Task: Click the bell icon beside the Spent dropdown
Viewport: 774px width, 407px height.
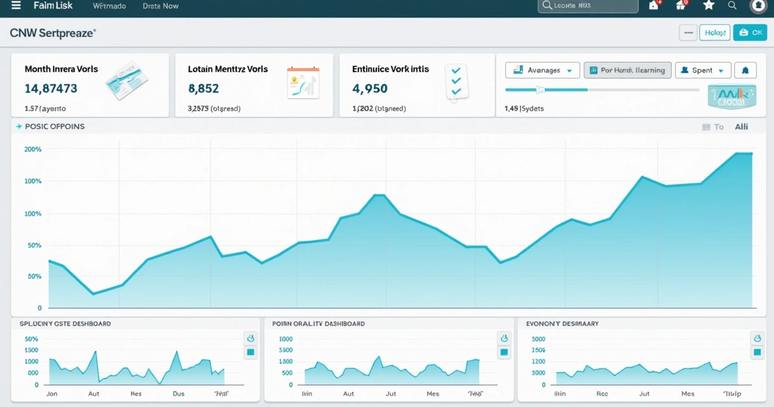Action: [x=745, y=70]
